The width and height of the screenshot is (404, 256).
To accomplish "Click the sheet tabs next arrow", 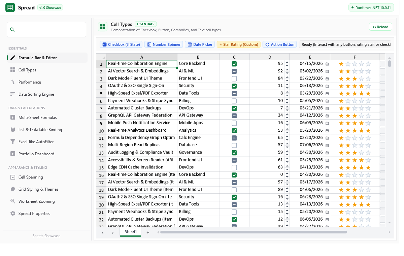I will pyautogui.click(x=113, y=232).
